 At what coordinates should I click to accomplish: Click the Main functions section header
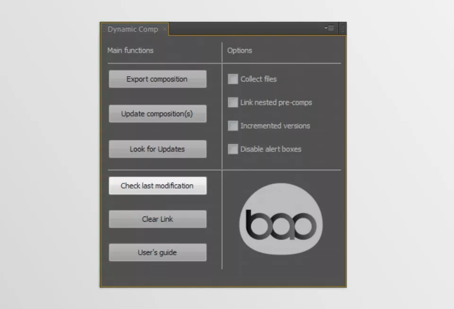pyautogui.click(x=130, y=51)
